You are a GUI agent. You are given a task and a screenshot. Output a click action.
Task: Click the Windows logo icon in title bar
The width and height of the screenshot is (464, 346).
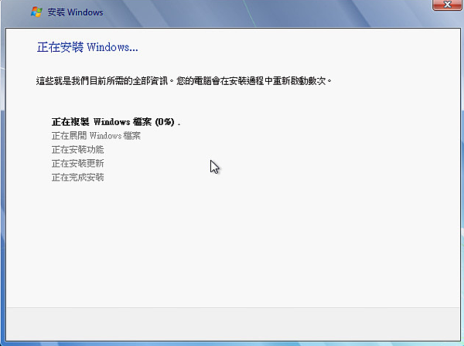36,12
